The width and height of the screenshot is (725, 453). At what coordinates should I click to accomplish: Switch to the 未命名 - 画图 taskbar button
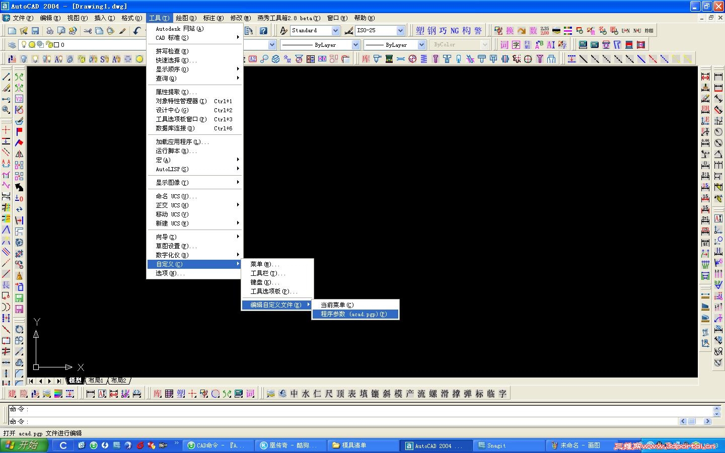click(582, 445)
